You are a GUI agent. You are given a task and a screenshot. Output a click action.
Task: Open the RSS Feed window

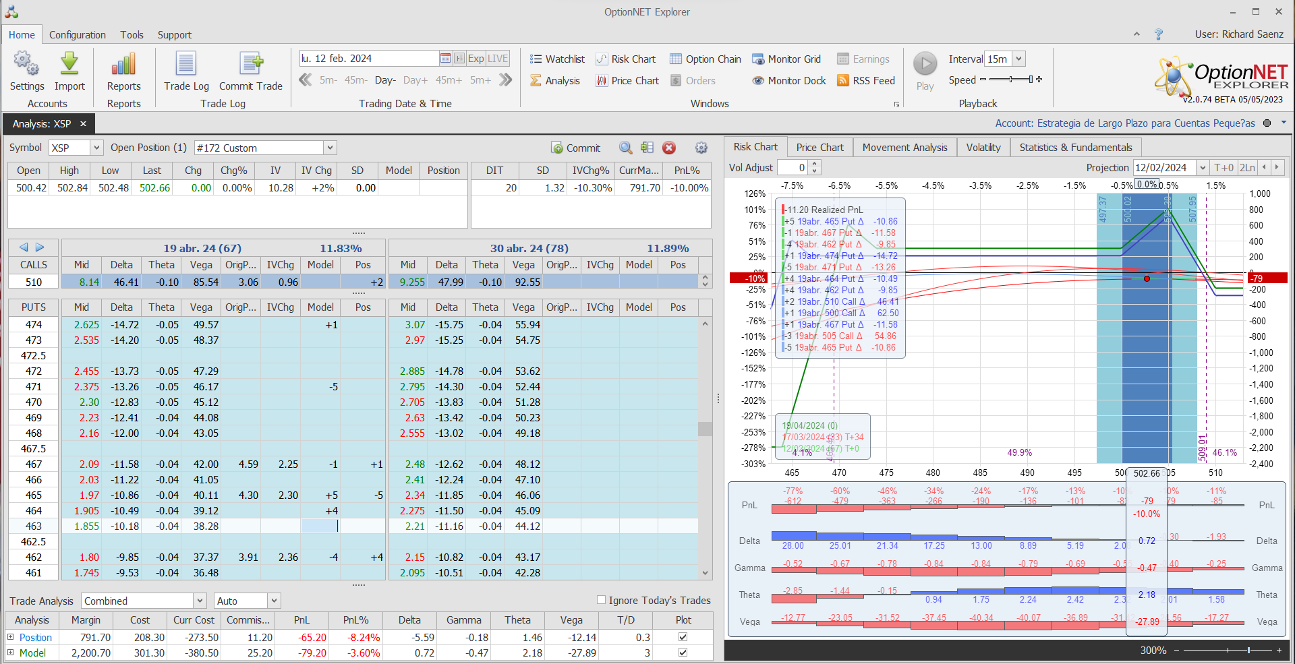pos(866,81)
